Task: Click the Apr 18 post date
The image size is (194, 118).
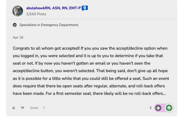Action: coord(18,37)
